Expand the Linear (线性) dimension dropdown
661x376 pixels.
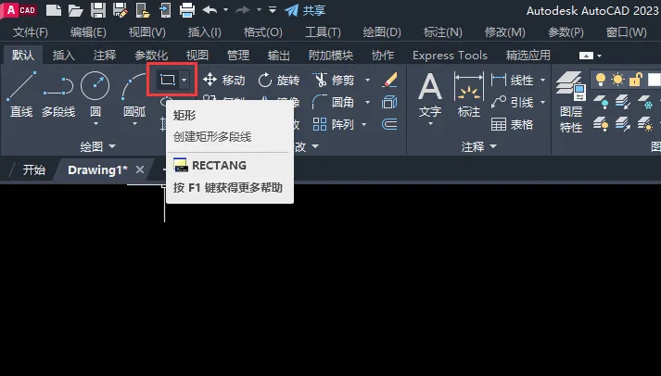542,80
